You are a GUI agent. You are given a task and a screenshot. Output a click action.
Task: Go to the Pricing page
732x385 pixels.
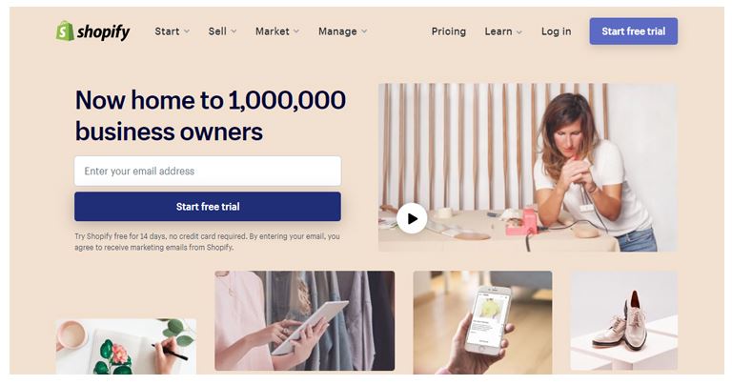pos(449,31)
